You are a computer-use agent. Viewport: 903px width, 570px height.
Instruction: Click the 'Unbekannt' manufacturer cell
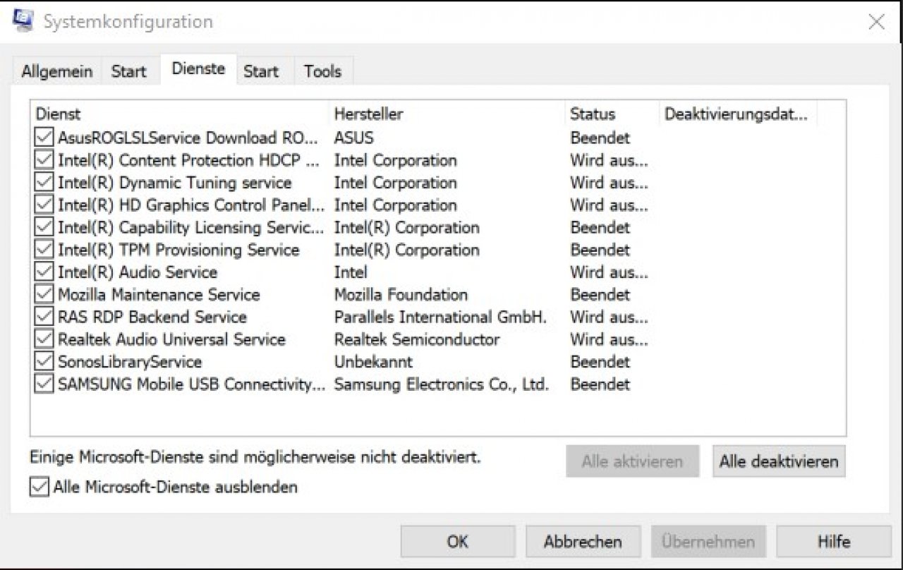tap(373, 362)
